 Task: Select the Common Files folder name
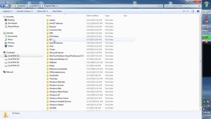pyautogui.click(x=55, y=30)
